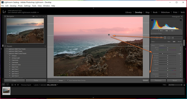Click the Lr logo identity plate
This screenshot has height=99, width=187.
4,12
